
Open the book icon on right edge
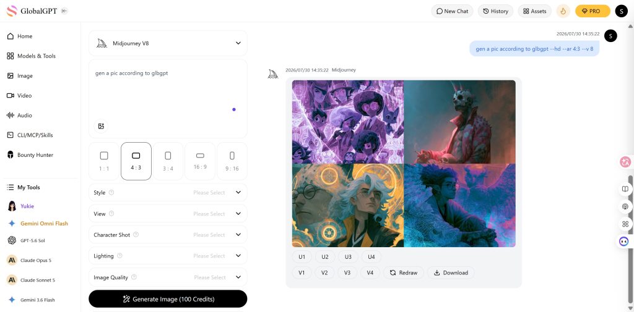625,189
